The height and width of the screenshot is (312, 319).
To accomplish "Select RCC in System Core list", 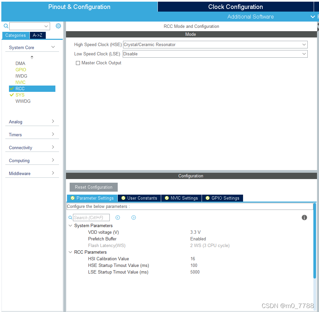I will [32, 89].
